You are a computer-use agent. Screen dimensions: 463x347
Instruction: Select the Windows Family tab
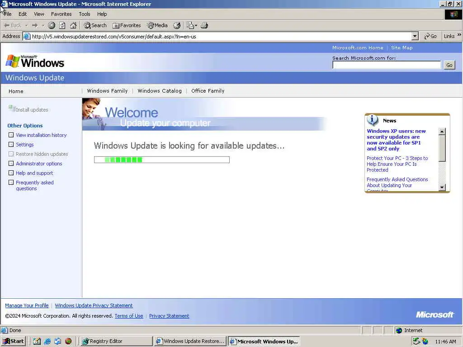tap(108, 91)
